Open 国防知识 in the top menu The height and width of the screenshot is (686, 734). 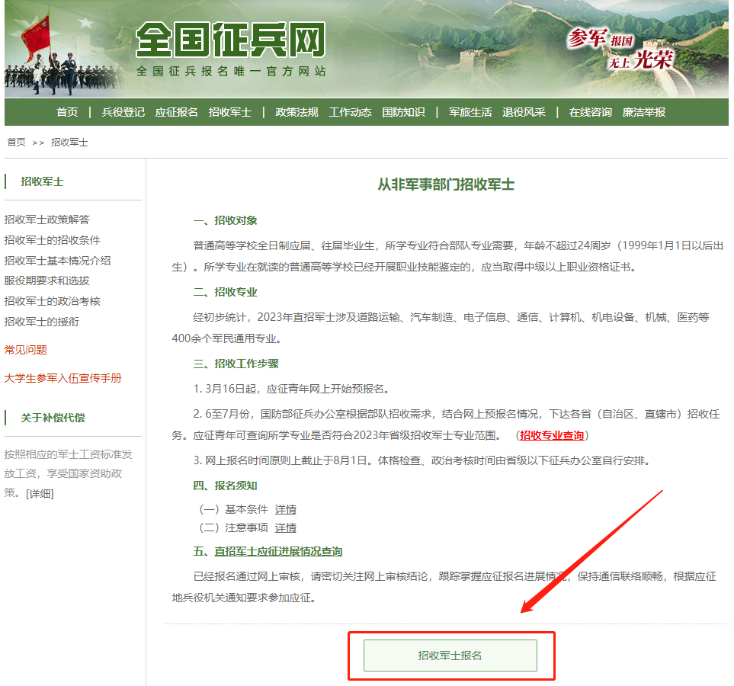tap(403, 112)
